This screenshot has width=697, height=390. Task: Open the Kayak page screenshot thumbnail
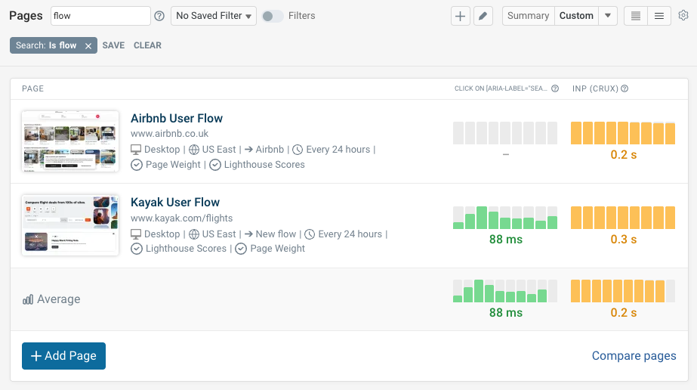(70, 225)
